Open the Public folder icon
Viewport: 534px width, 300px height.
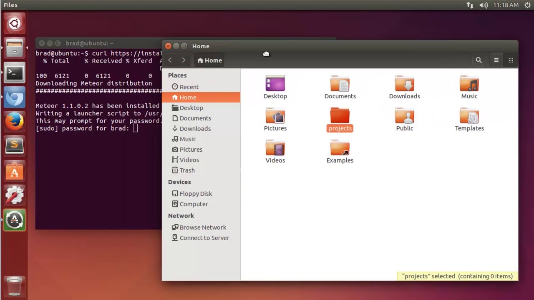[x=404, y=116]
